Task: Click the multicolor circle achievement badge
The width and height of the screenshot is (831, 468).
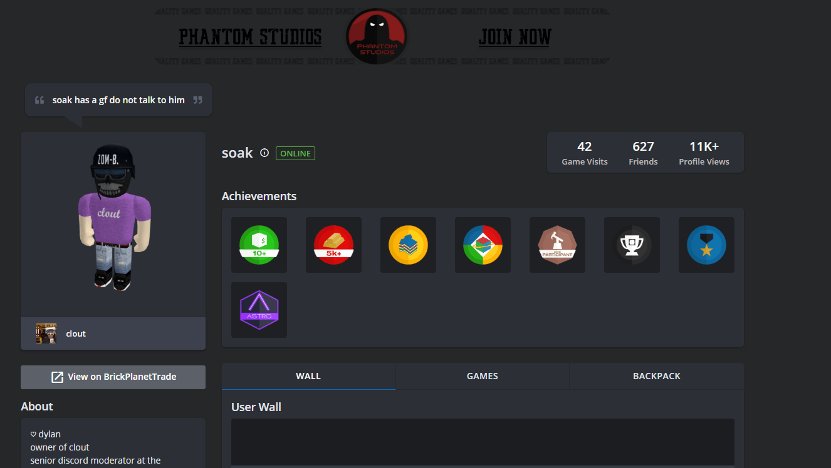Action: tap(483, 245)
